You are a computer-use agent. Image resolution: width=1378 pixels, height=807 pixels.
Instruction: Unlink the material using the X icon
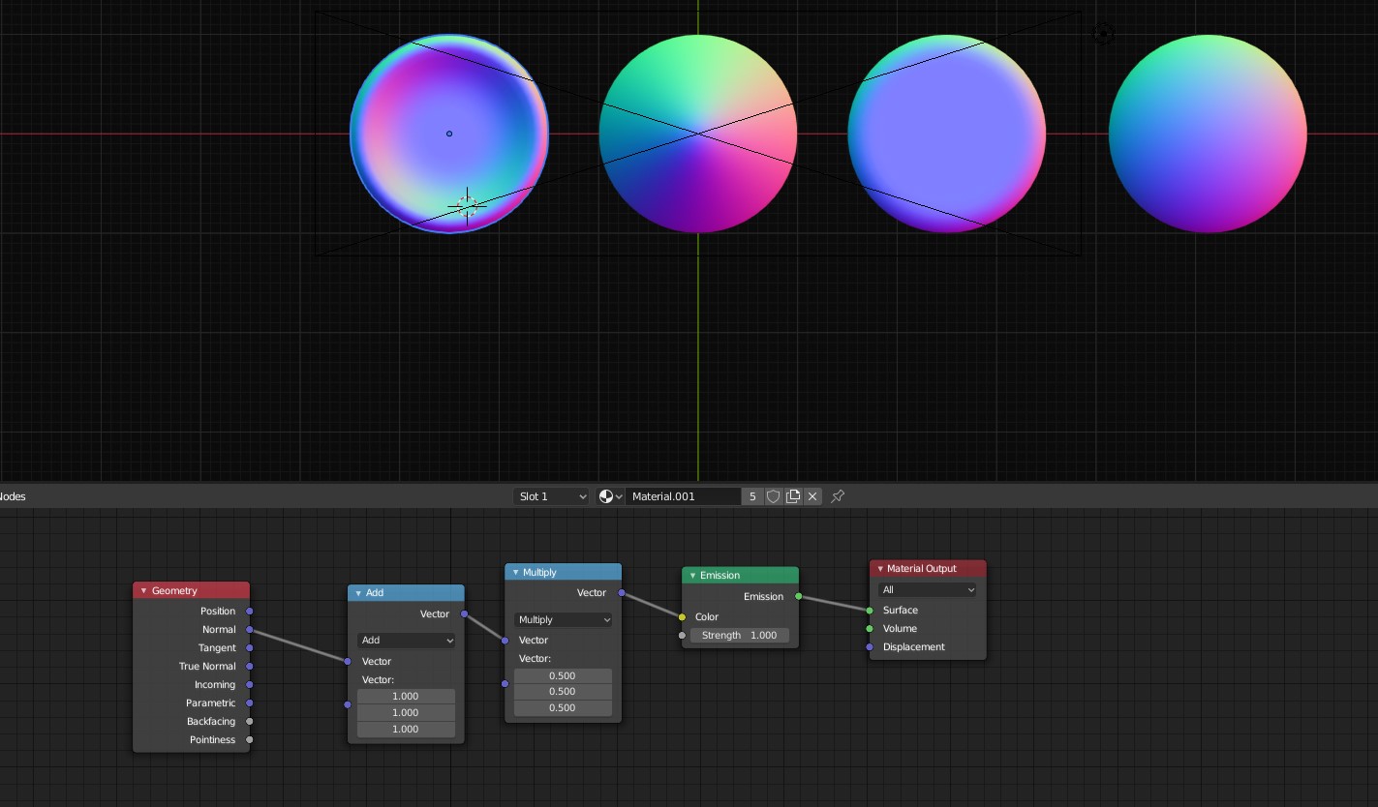click(x=812, y=495)
